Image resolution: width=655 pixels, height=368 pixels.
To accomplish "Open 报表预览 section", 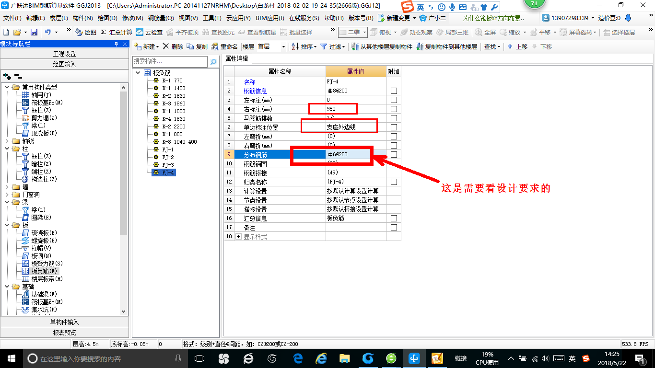I will coord(64,333).
